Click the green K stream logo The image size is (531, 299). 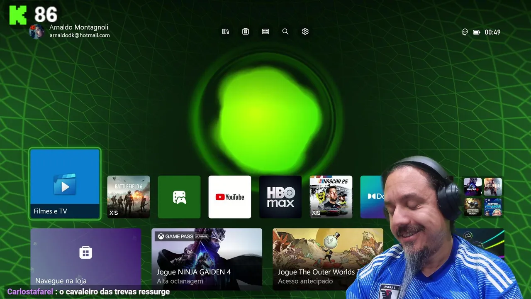pyautogui.click(x=18, y=15)
